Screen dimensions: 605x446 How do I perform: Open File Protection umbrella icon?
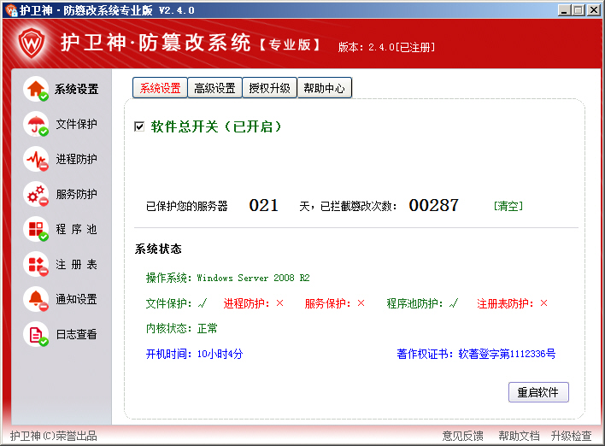tap(36, 125)
